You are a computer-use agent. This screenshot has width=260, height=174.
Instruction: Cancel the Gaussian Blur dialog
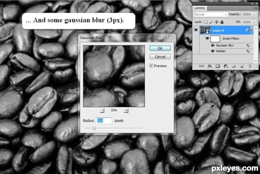click(x=160, y=57)
